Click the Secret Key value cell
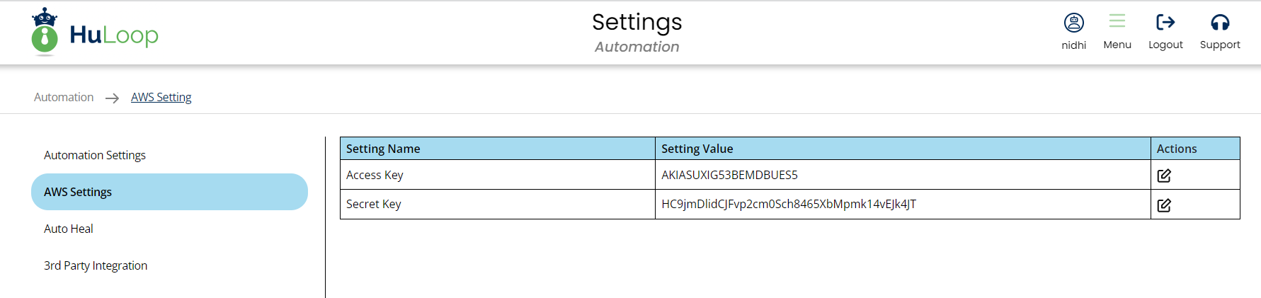Image resolution: width=1261 pixels, height=298 pixels. pos(788,204)
